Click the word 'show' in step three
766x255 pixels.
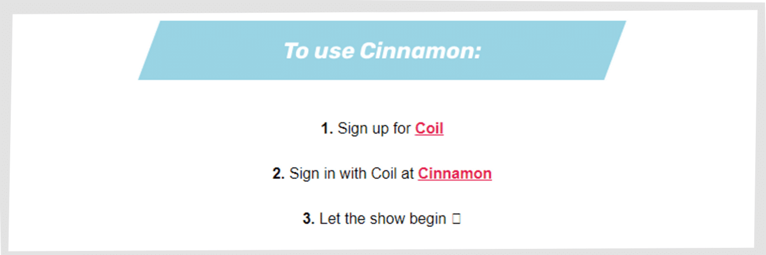click(x=388, y=219)
